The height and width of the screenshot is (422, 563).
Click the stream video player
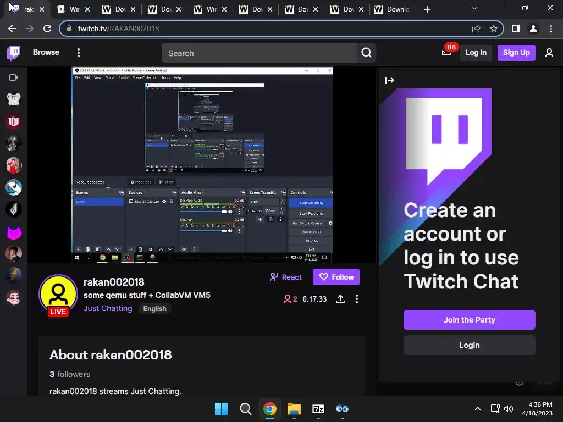tap(202, 165)
